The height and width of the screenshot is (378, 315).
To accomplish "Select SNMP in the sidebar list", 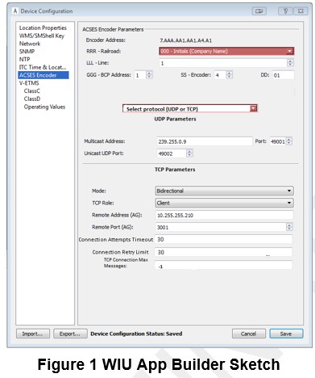I will click(x=27, y=52).
